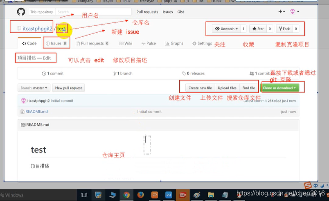Switch to the Code tab
The height and width of the screenshot is (201, 329).
pos(29,43)
